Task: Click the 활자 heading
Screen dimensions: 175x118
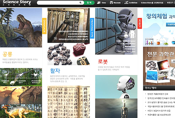Action: [x=55, y=71]
